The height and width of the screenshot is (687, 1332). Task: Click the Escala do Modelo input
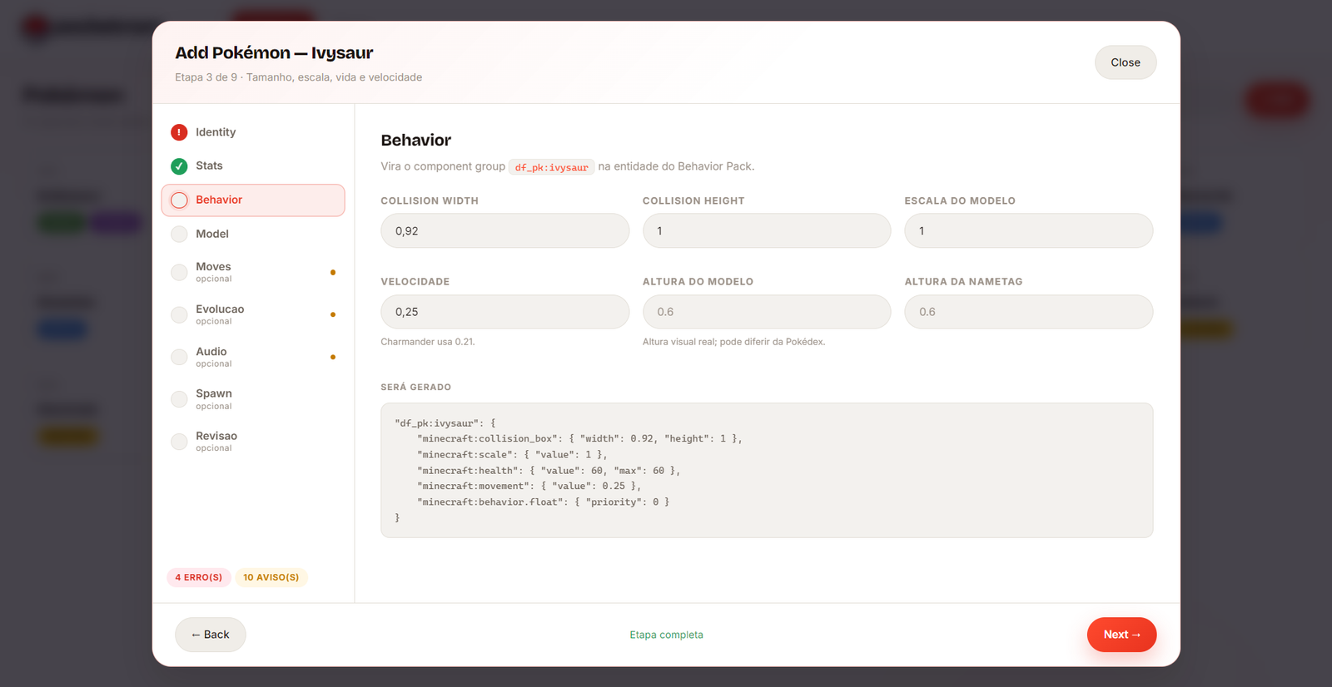tap(1029, 230)
